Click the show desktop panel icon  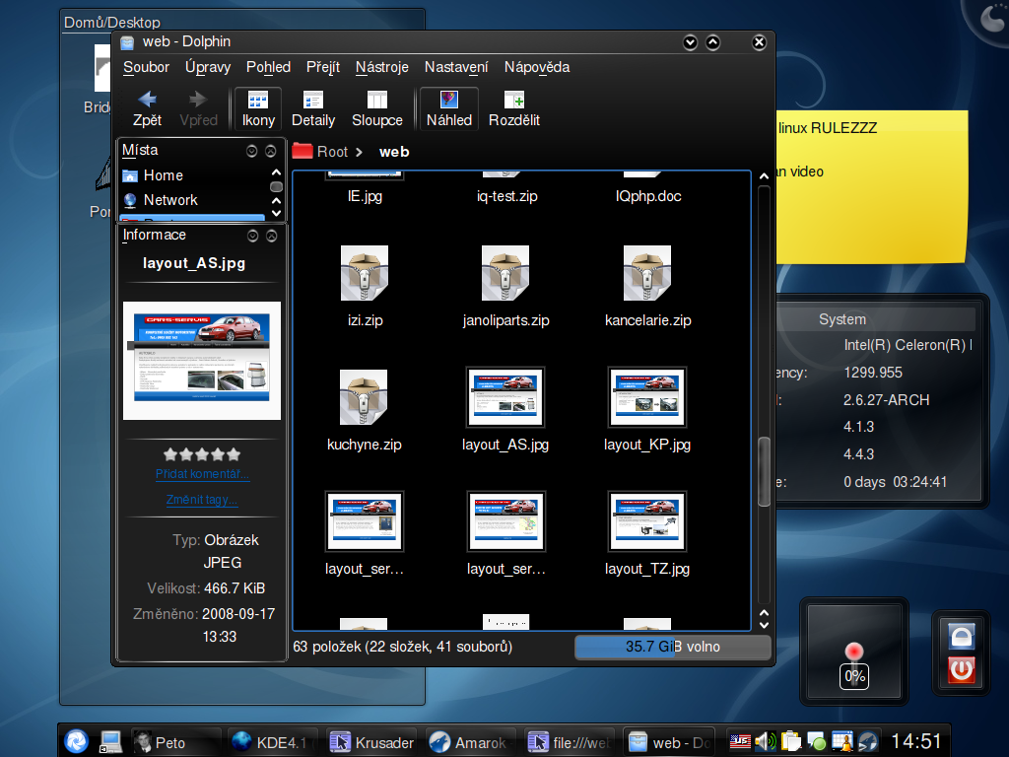(x=110, y=741)
